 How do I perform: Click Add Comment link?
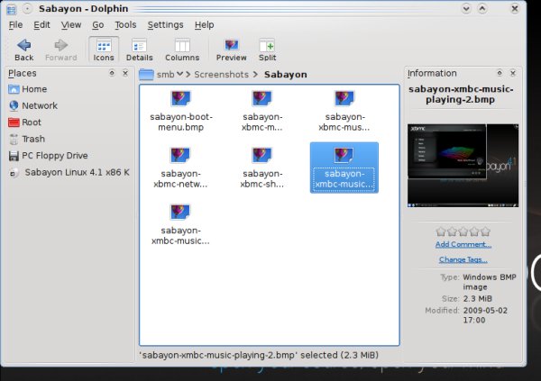click(x=463, y=244)
